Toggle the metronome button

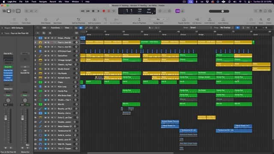coord(182,11)
